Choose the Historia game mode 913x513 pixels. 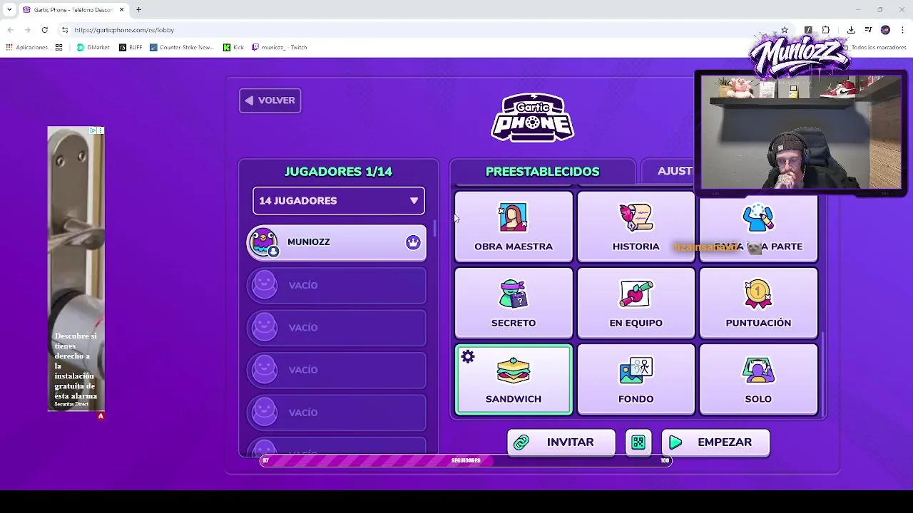point(636,226)
